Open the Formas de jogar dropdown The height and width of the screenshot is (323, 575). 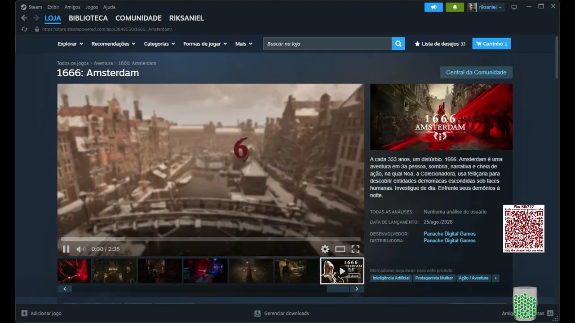pos(205,44)
